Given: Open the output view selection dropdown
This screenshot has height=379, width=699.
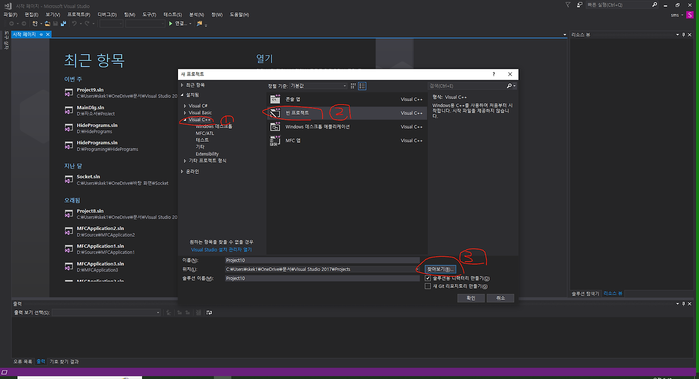Looking at the screenshot, I should (x=106, y=312).
